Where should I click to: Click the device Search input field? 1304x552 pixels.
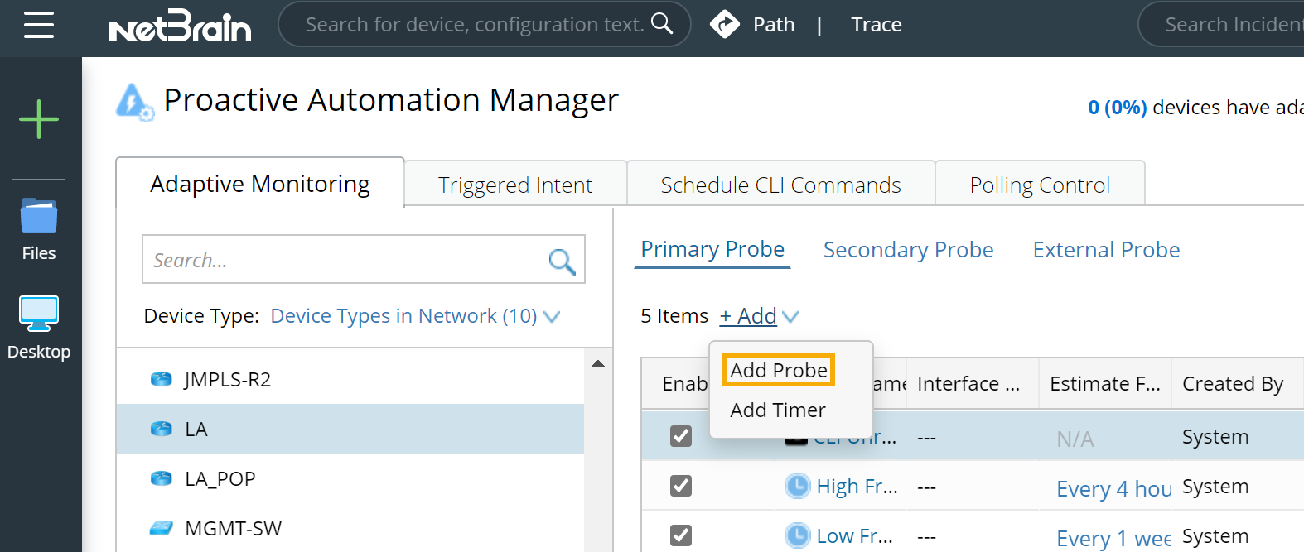[x=344, y=261]
